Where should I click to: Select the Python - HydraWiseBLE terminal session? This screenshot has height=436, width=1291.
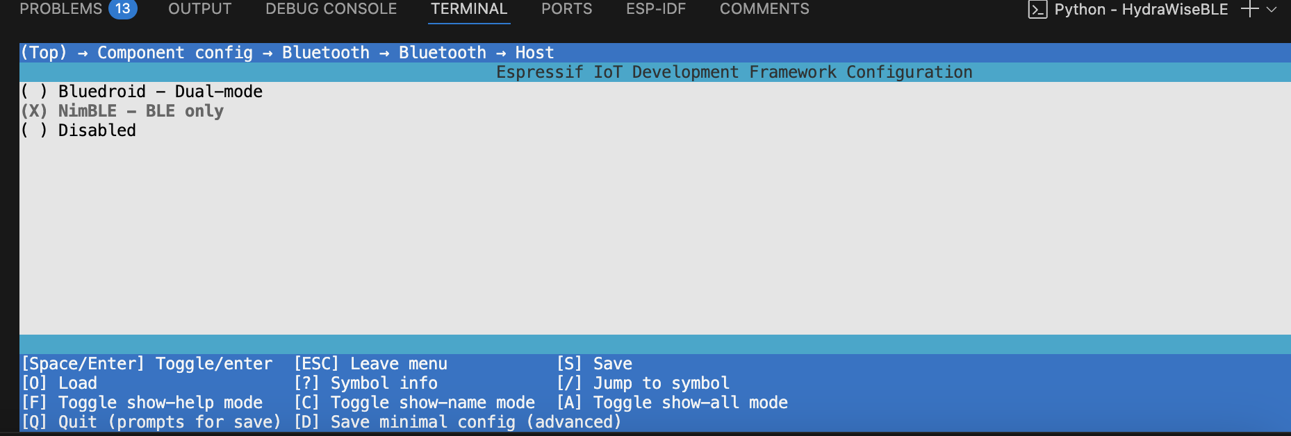tap(1141, 10)
